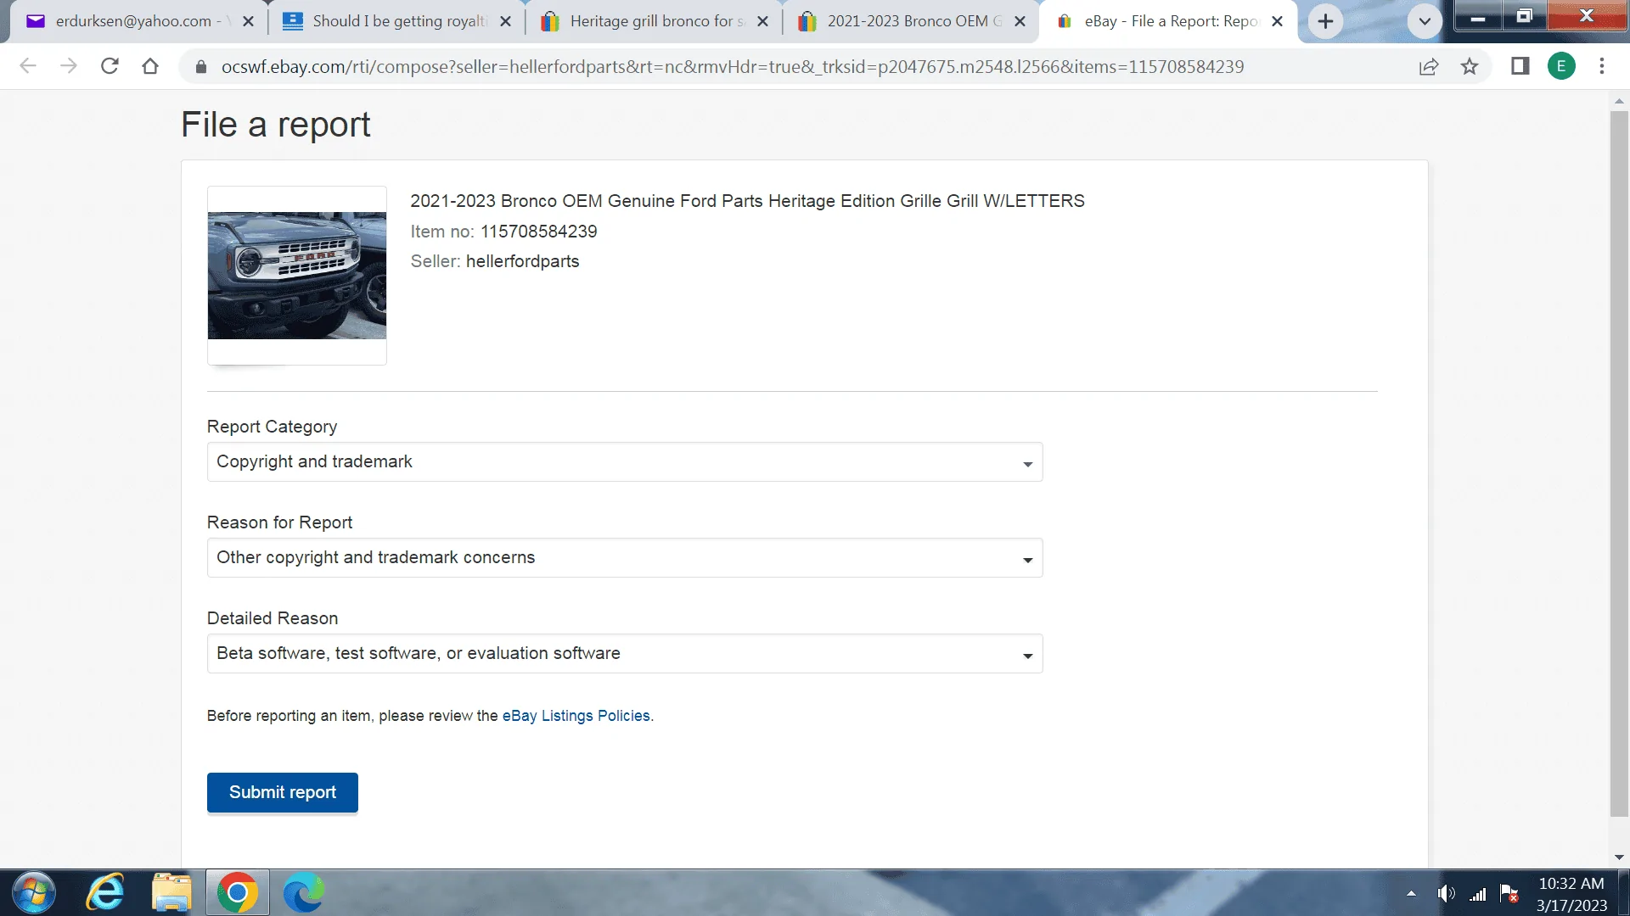The width and height of the screenshot is (1630, 916).
Task: Open the Windows Start menu
Action: 34,893
